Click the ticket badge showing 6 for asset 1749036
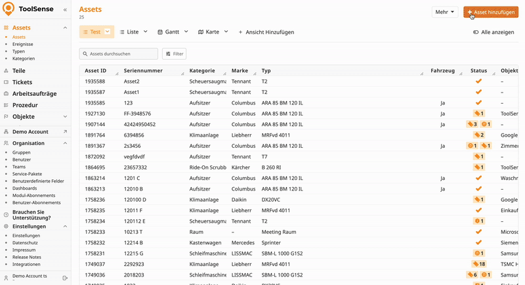This screenshot has width=525, height=285. (472, 274)
